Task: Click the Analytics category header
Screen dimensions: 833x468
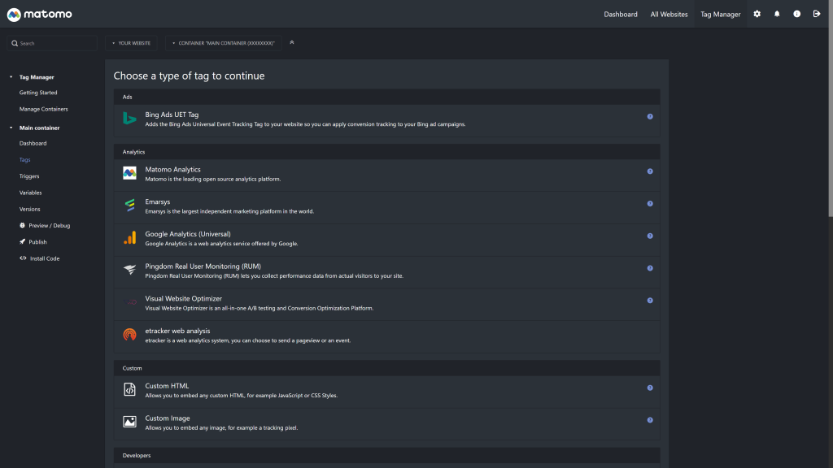Action: point(386,152)
